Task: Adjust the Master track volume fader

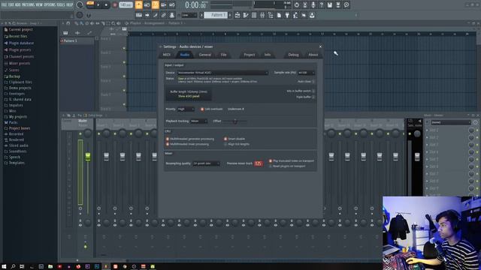Action: [x=88, y=157]
